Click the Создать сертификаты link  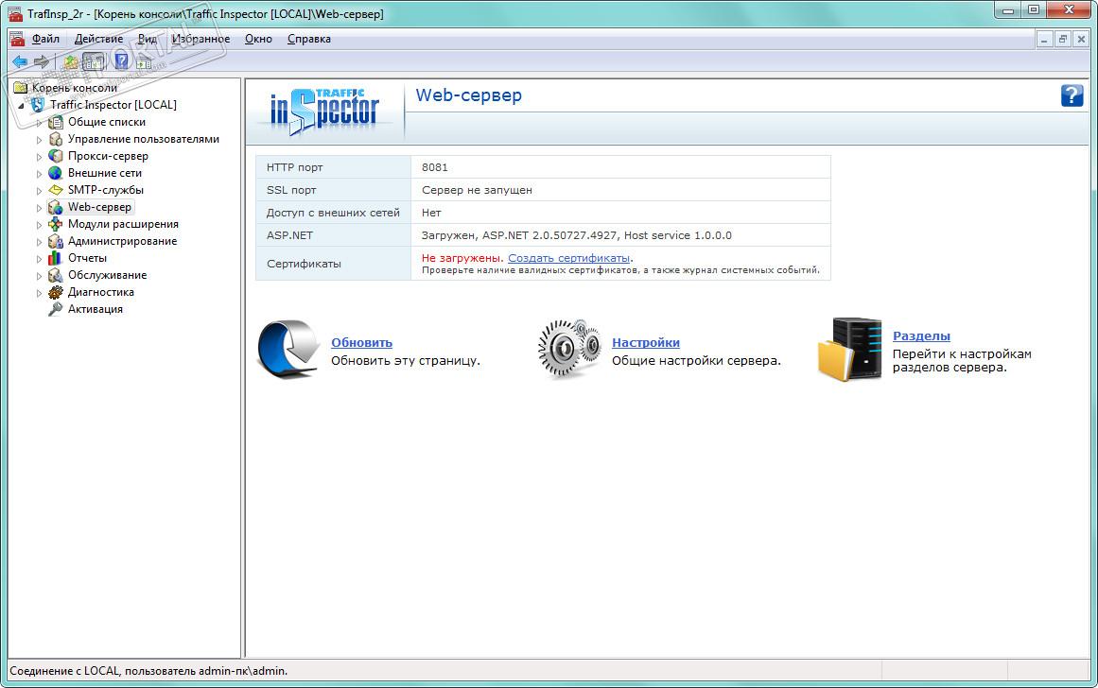(x=568, y=258)
